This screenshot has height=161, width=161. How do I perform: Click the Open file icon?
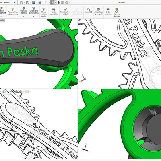coord(27,2)
